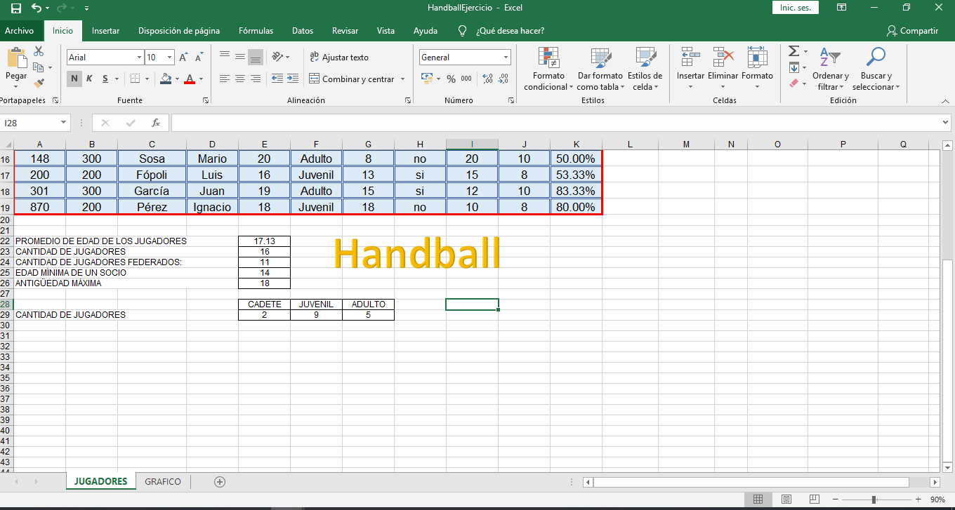
Task: Open the General number format dropdown
Action: 506,58
